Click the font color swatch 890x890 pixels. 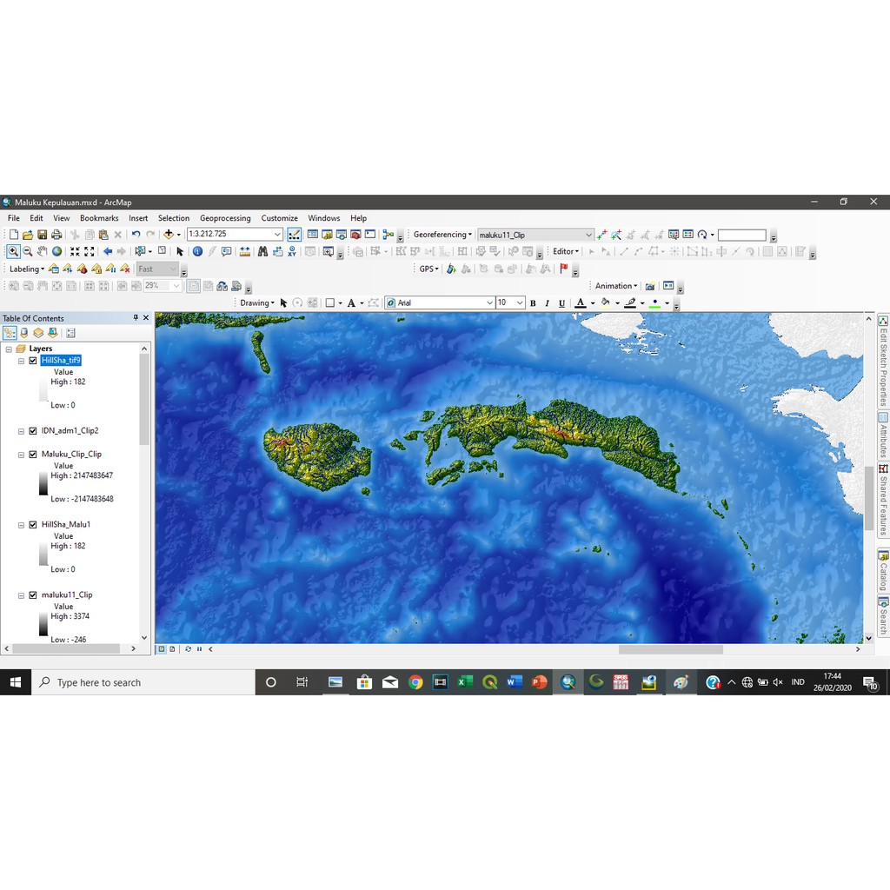pyautogui.click(x=580, y=303)
